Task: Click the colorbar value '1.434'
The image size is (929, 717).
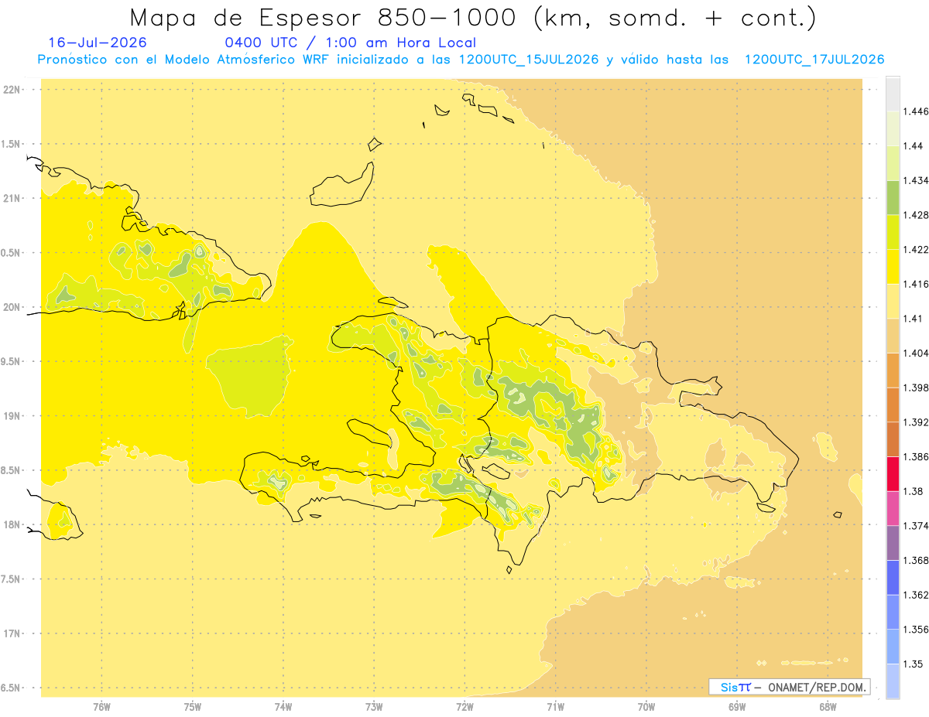Action: click(x=916, y=180)
